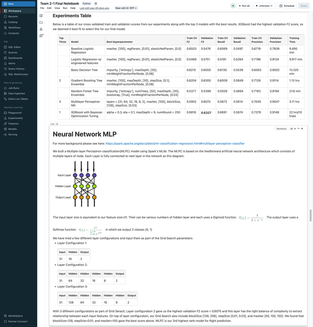Open the Python language selector
The width and height of the screenshot is (313, 327).
(x=86, y=3)
